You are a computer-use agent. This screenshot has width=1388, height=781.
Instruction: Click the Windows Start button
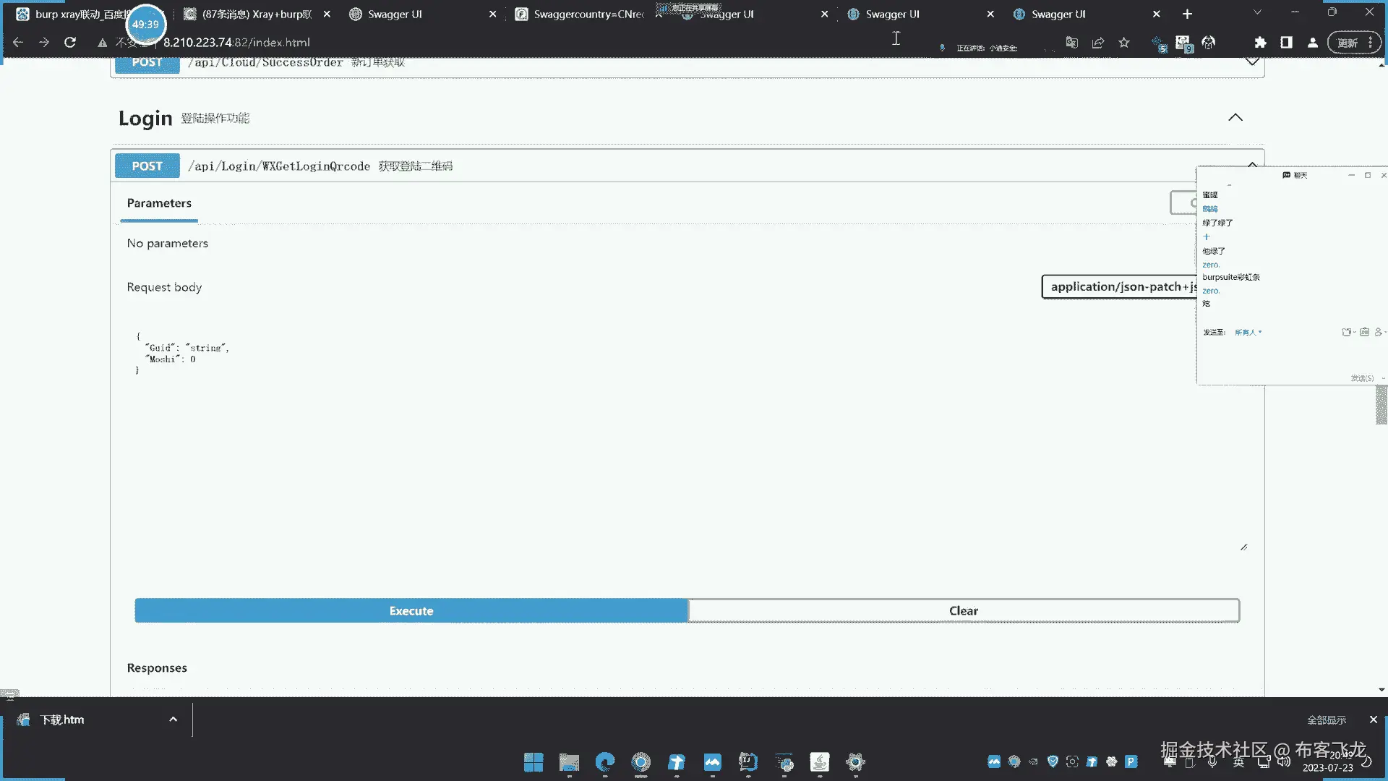534,761
